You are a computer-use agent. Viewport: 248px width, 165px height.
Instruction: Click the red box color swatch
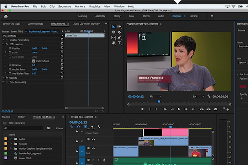243,86
